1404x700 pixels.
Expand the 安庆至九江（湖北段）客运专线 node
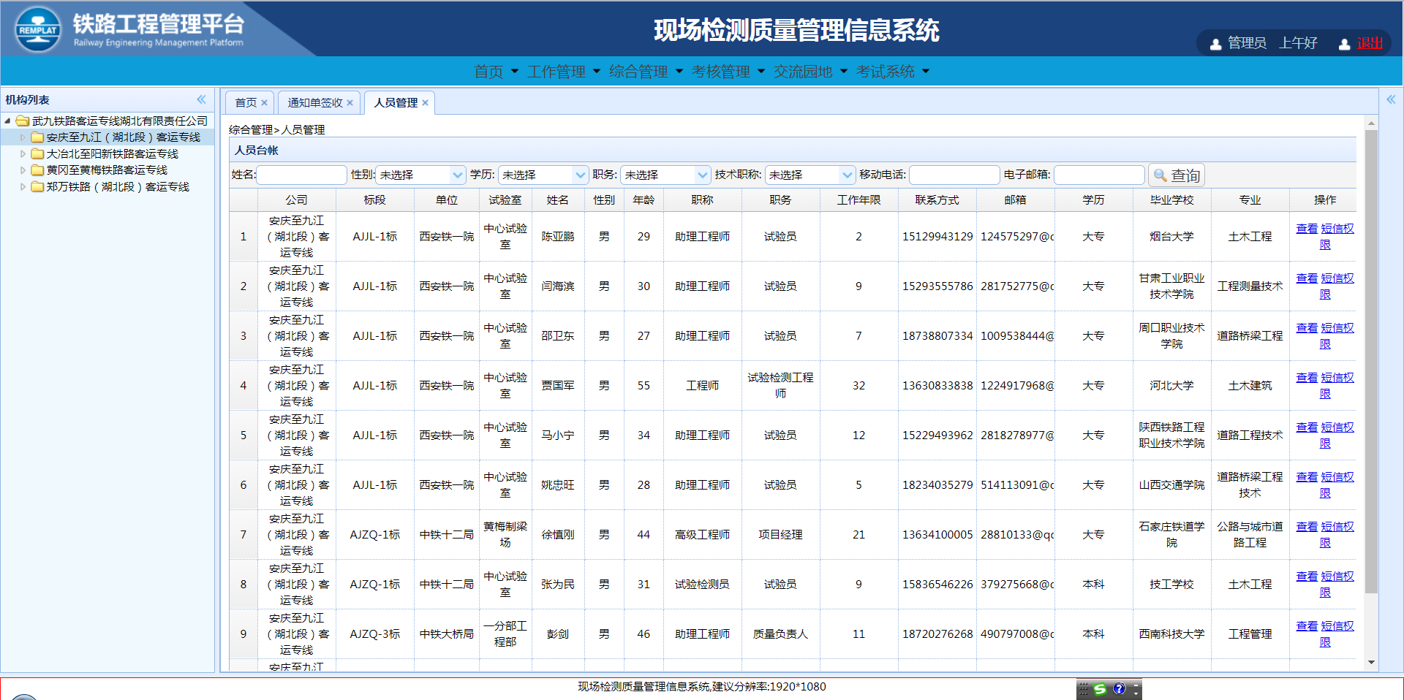(x=23, y=137)
